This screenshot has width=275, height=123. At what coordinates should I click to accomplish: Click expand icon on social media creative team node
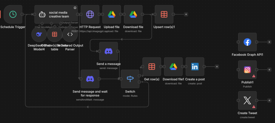[75, 7]
